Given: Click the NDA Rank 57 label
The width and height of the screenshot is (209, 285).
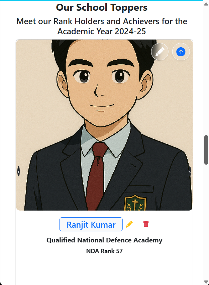Looking at the screenshot, I should pos(104,251).
